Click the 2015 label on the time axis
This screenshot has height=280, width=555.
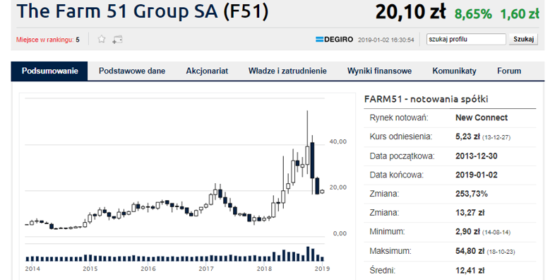[90, 269]
